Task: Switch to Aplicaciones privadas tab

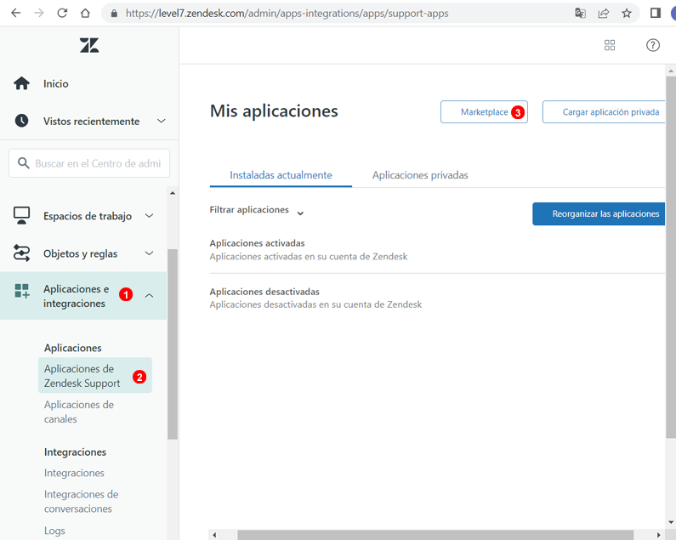Action: 420,175
